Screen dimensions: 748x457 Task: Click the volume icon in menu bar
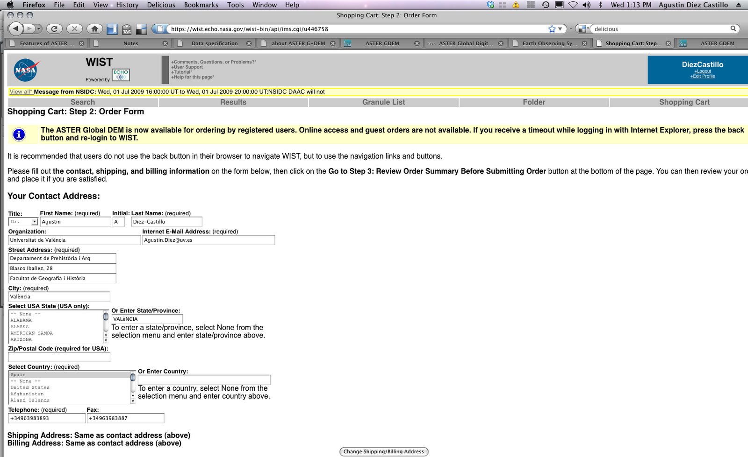[x=586, y=5]
